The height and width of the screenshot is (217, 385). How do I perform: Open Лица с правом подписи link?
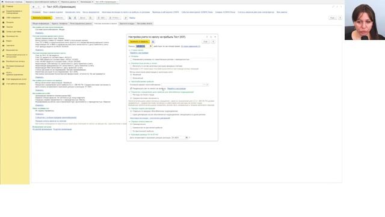pos(53,12)
